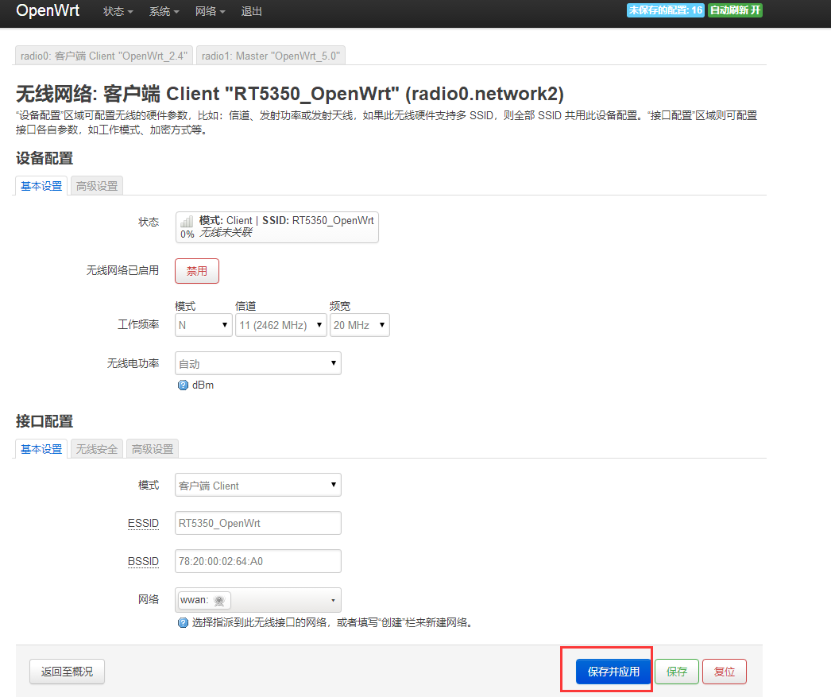Screen dimensions: 831x697
Task: Open the 无线电功率 自动 dropdown
Action: pyautogui.click(x=258, y=363)
